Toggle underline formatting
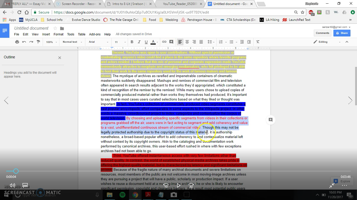The image size is (357, 200). click(x=146, y=42)
